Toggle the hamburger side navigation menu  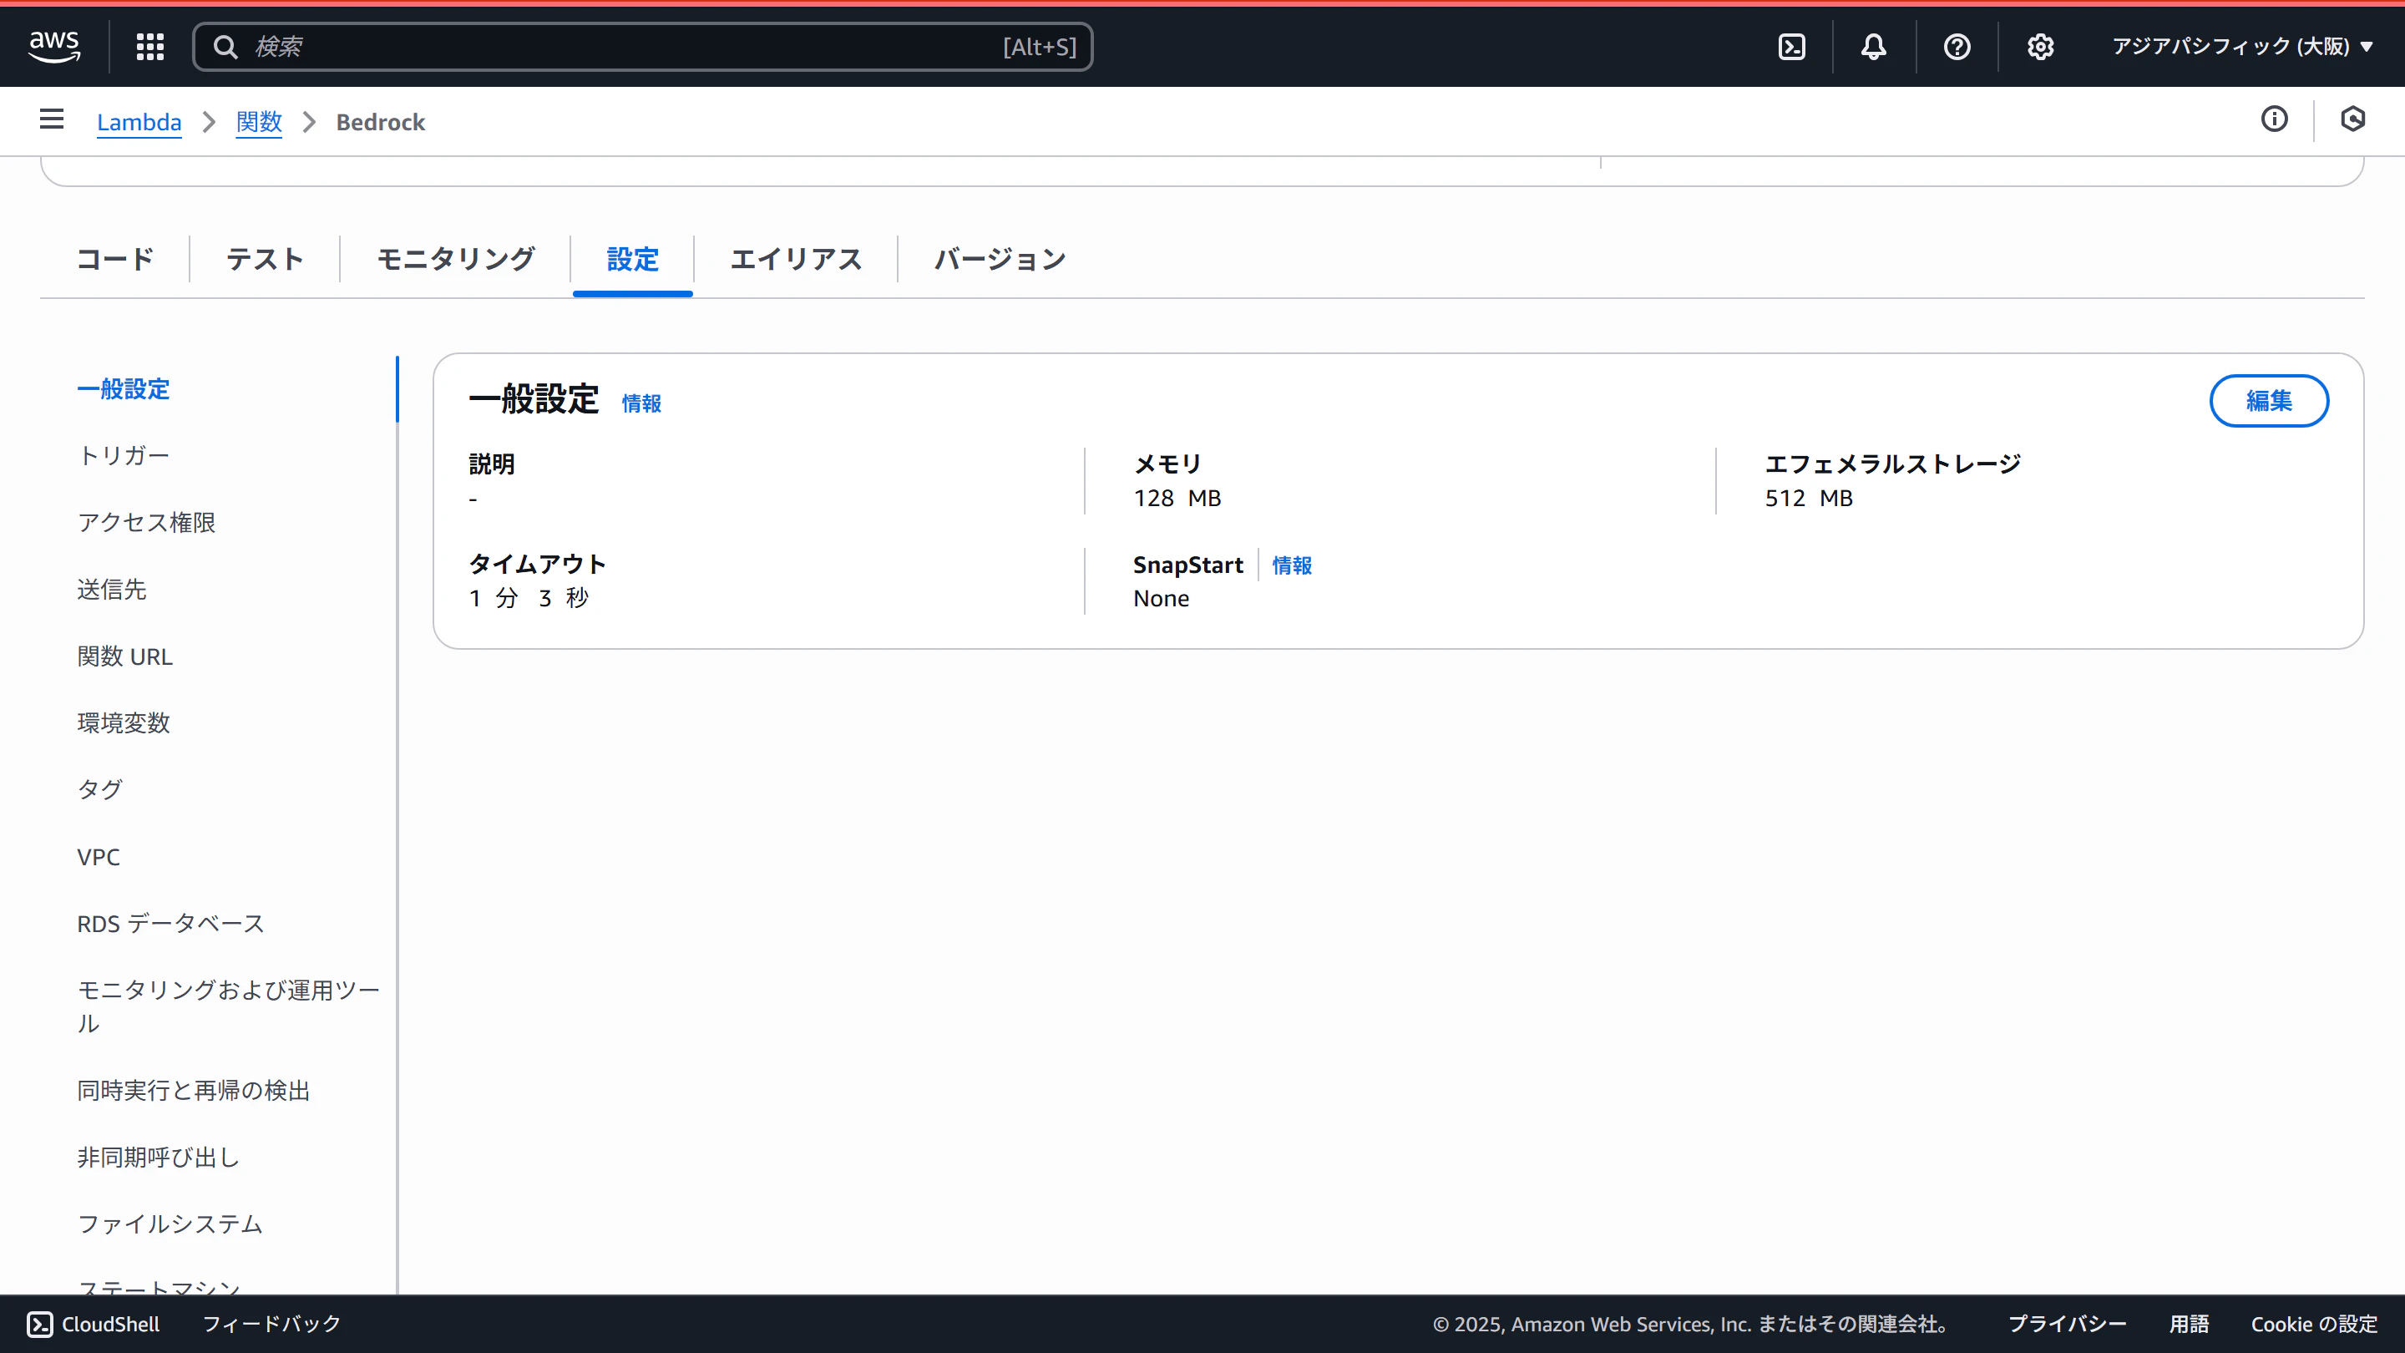click(x=53, y=119)
